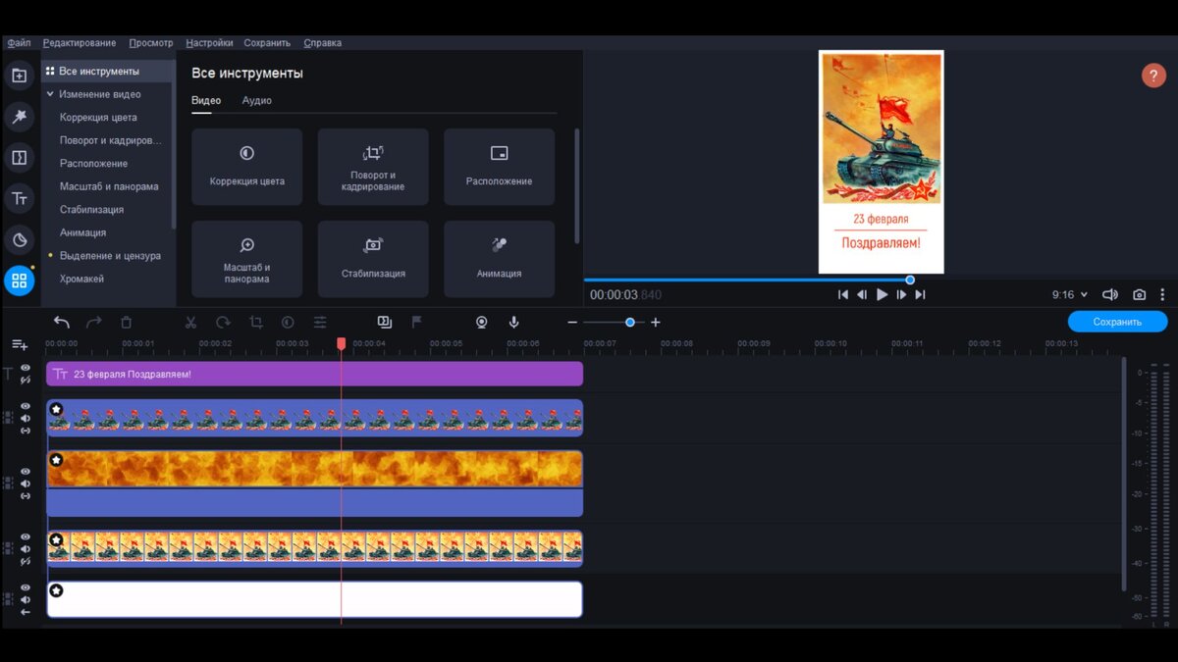Image resolution: width=1178 pixels, height=662 pixels.
Task: Take a snapshot of the preview
Action: tap(1139, 294)
